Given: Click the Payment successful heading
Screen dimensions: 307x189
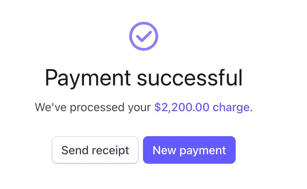Looking at the screenshot, I should (x=144, y=77).
